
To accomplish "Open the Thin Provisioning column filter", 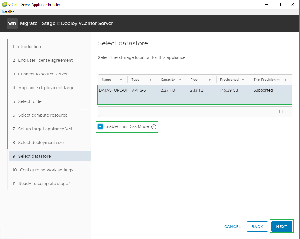I will [285, 80].
